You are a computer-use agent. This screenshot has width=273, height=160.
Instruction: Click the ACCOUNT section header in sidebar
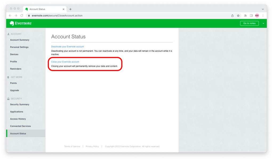(16, 34)
